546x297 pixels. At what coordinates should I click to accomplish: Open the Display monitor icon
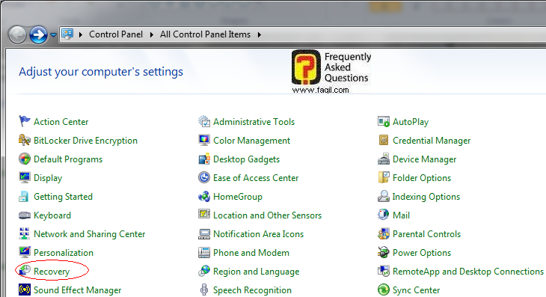click(x=25, y=178)
